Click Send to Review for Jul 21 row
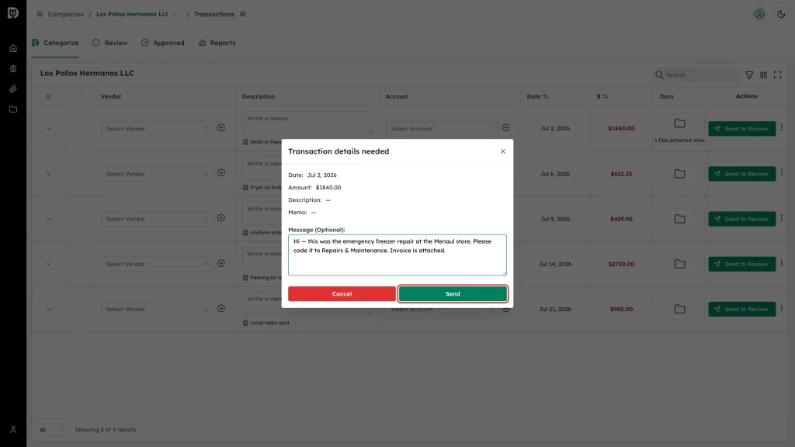Viewport: 795px width, 447px height. pyautogui.click(x=741, y=309)
